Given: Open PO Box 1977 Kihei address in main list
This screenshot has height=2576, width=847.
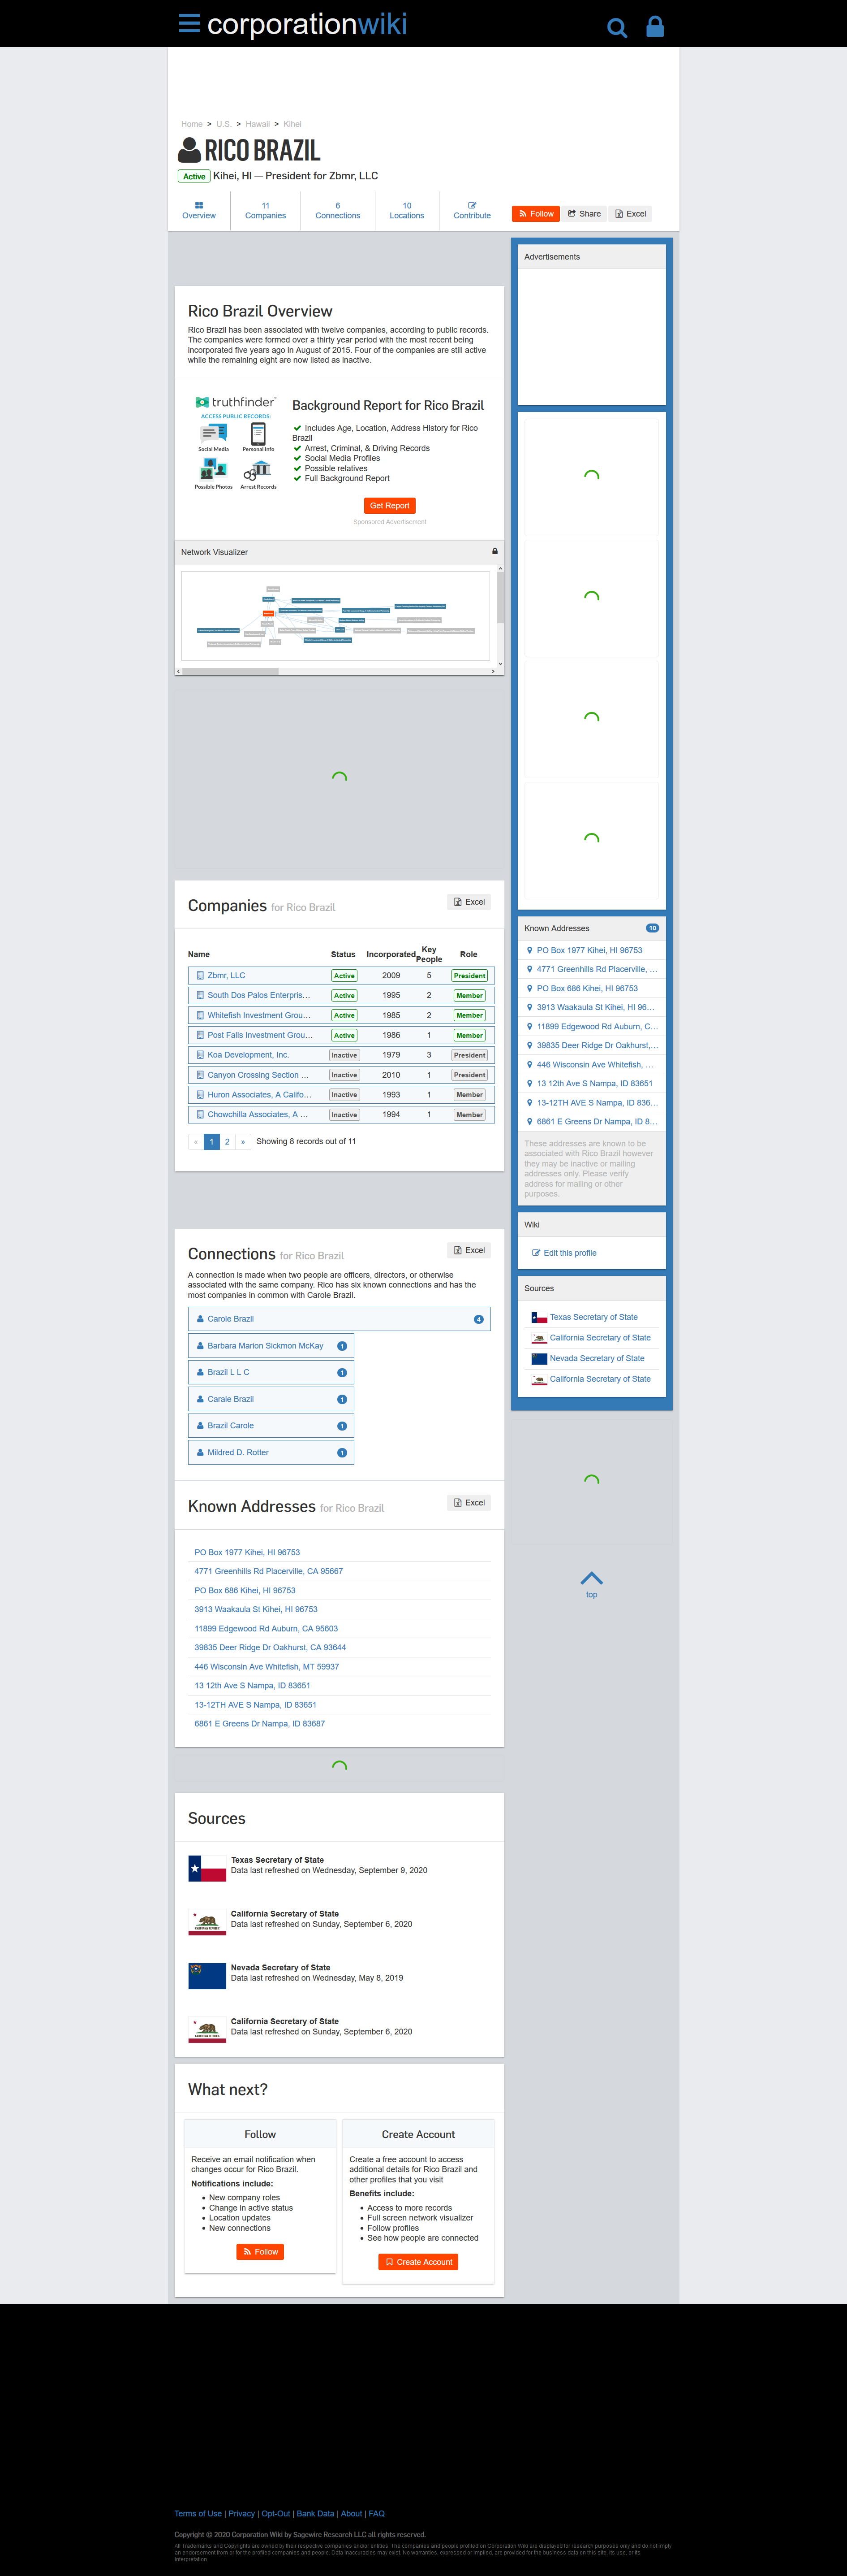Looking at the screenshot, I should pyautogui.click(x=247, y=1552).
